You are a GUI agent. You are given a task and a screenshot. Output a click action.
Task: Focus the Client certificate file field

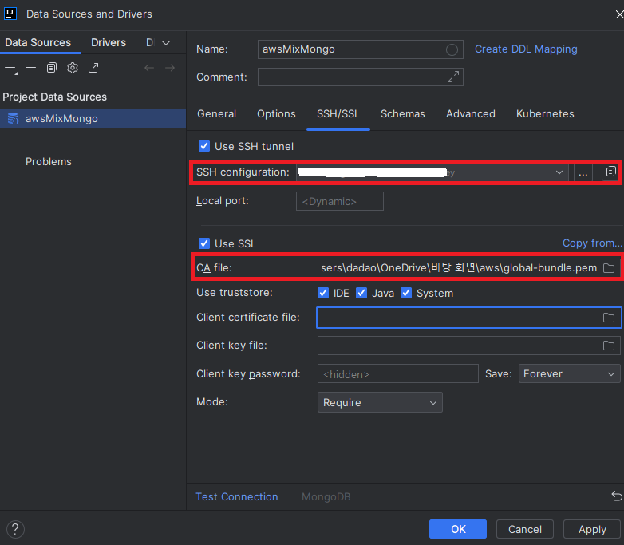point(468,318)
